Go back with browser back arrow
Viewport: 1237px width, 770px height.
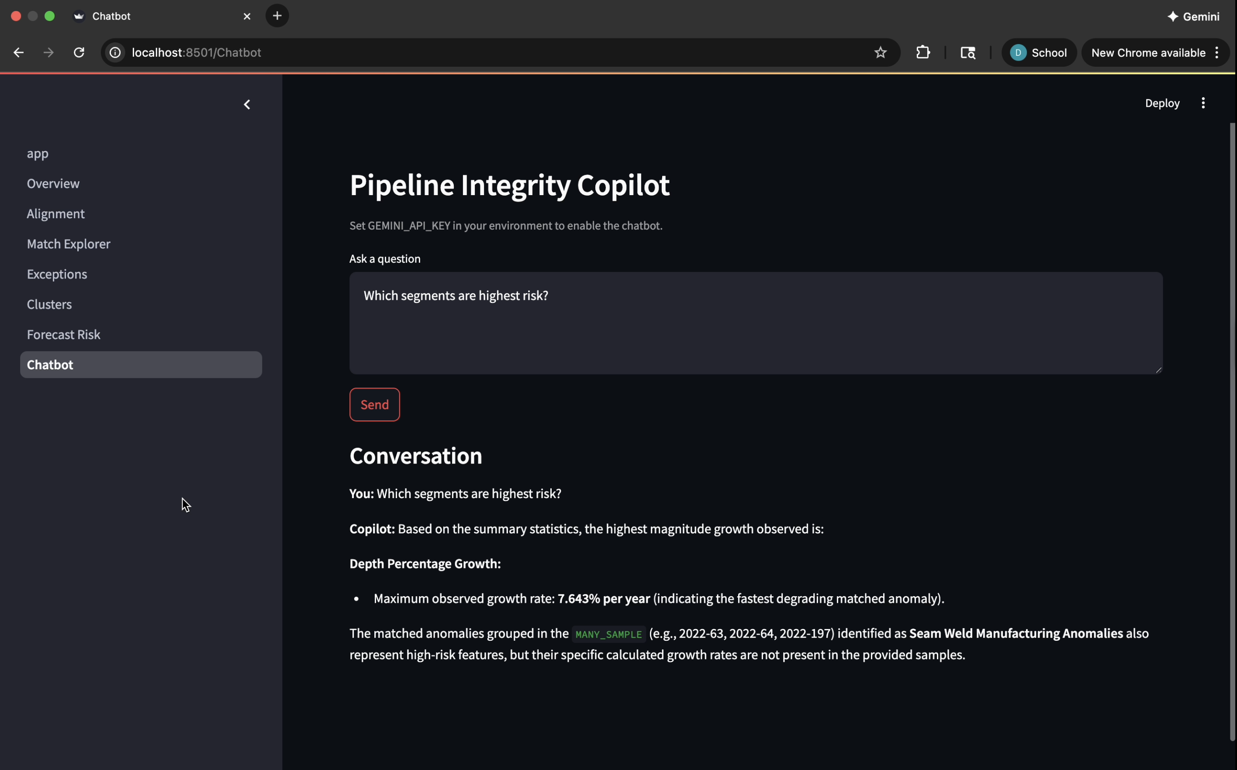pos(18,52)
